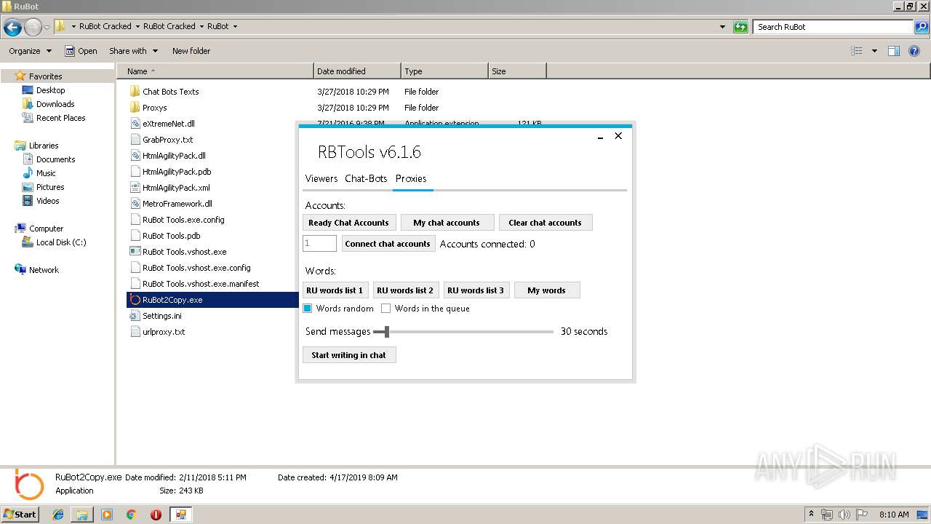The width and height of the screenshot is (931, 524).
Task: Enable Words in the queue checkbox
Action: [386, 309]
